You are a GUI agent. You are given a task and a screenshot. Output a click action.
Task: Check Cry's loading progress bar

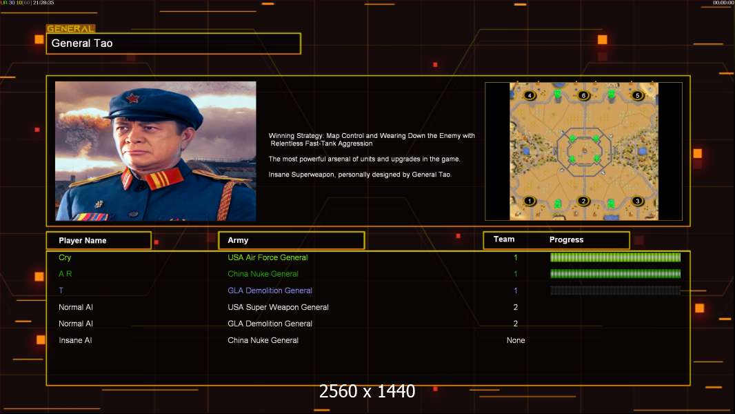pos(615,257)
